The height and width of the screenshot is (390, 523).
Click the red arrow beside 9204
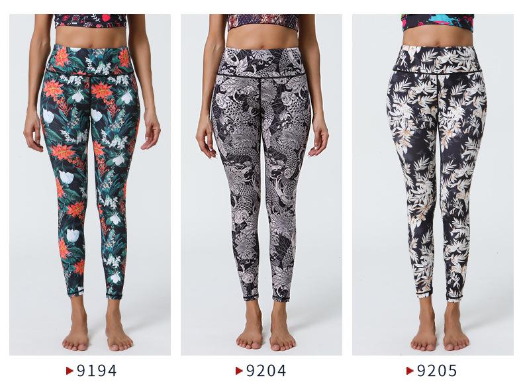point(239,371)
